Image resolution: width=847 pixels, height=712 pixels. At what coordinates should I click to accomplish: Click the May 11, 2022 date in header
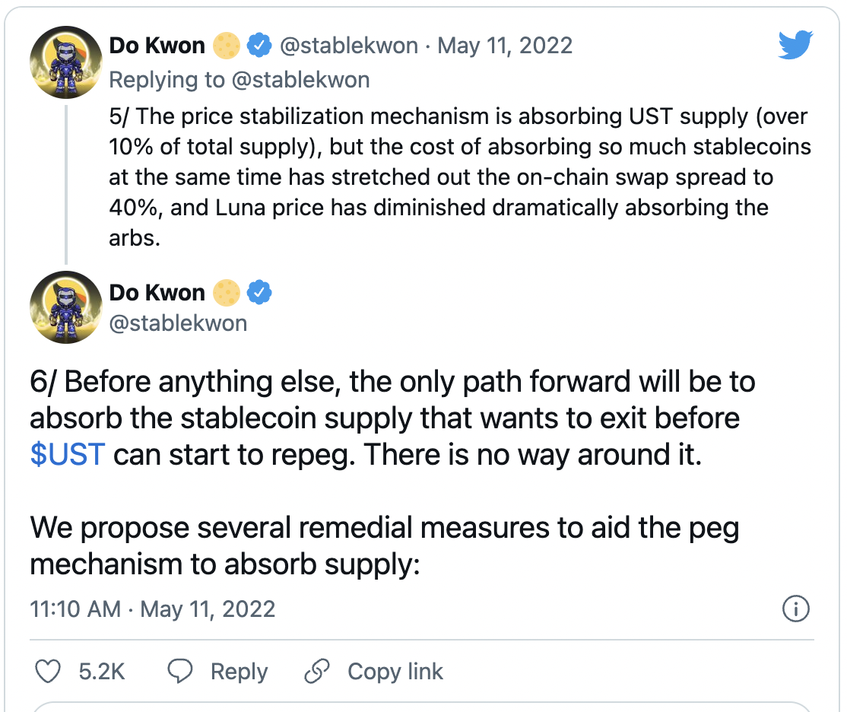pyautogui.click(x=505, y=46)
